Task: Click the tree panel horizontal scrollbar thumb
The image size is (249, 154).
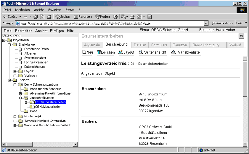Action: tap(19, 144)
